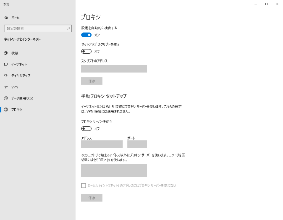Click the データ使用状況 pie chart icon

pyautogui.click(x=6, y=98)
